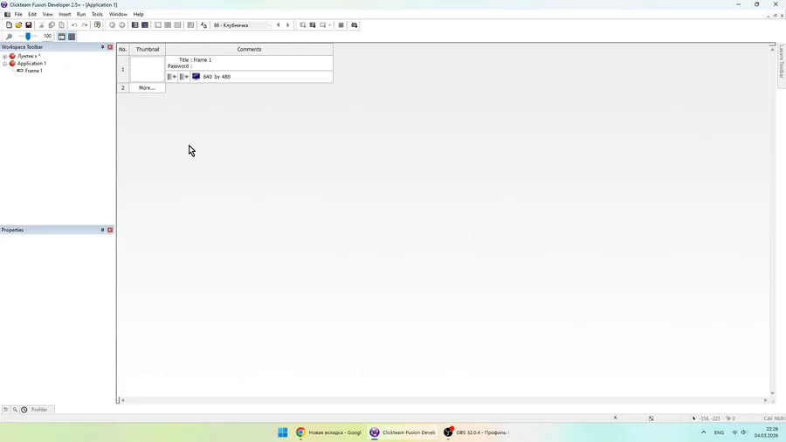The height and width of the screenshot is (442, 786).
Task: Go back with the round Back navigation icon
Action: click(x=113, y=25)
